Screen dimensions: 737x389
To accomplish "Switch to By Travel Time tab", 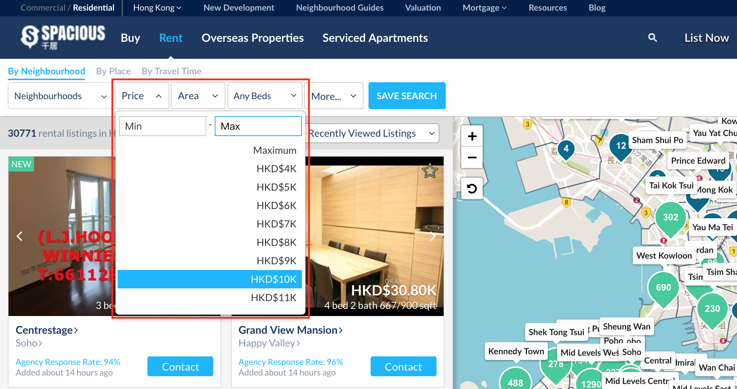I will point(171,71).
